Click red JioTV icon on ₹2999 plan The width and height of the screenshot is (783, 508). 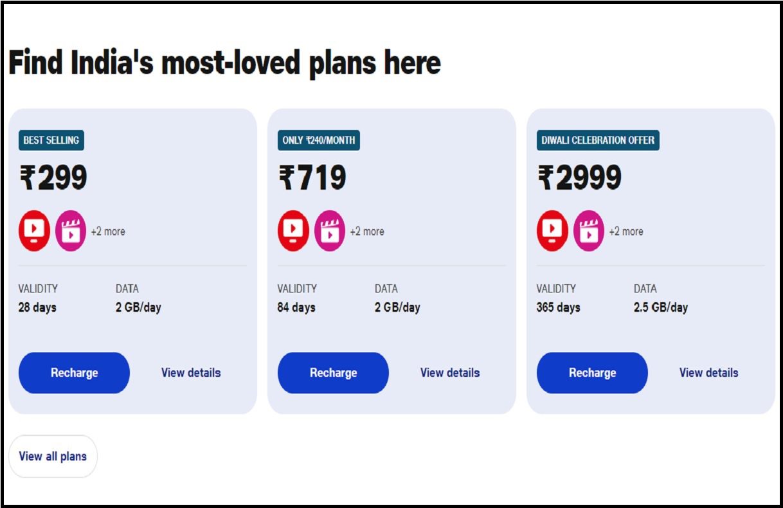[x=552, y=230]
